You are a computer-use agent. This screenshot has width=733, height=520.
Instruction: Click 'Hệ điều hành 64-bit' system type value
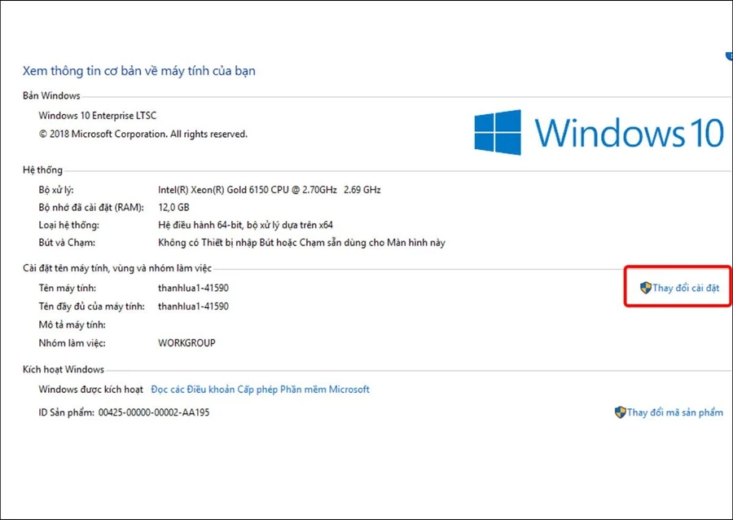click(245, 225)
